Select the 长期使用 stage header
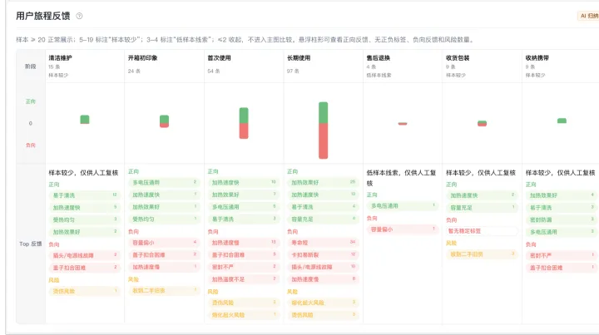Screen dimensions: 599x335 tap(299, 58)
